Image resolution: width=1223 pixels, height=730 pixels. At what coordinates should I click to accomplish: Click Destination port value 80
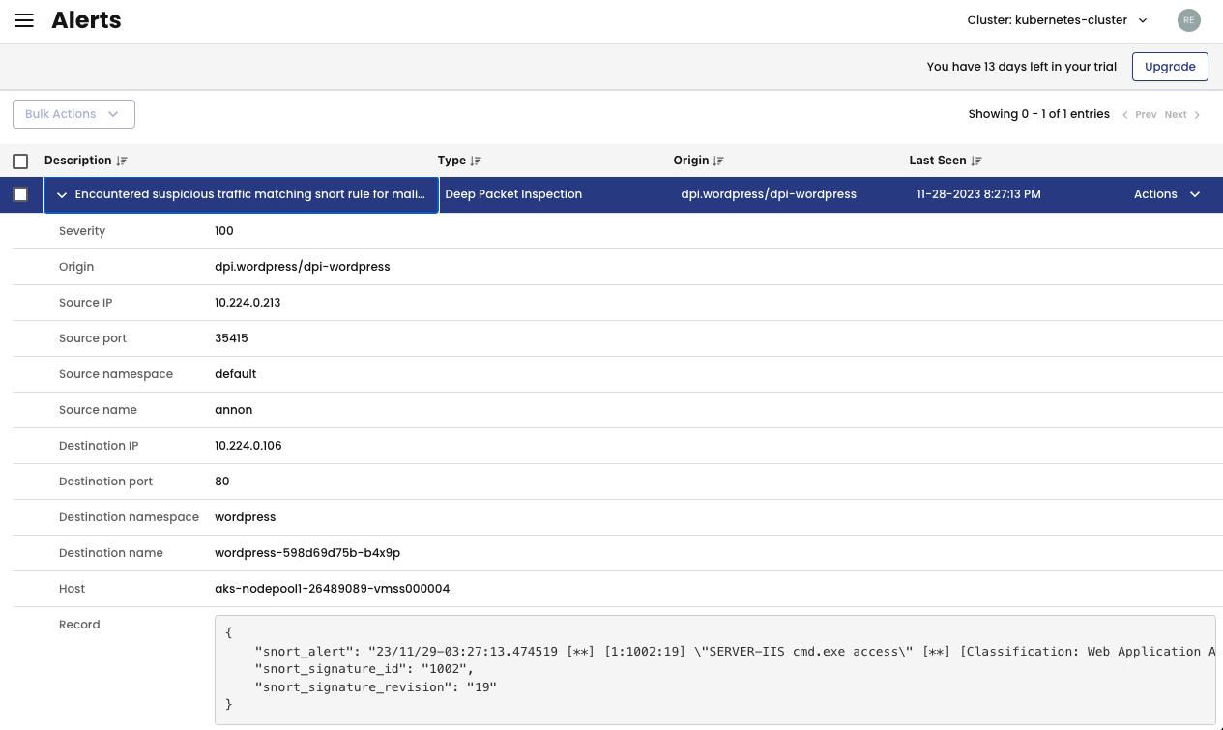(222, 482)
